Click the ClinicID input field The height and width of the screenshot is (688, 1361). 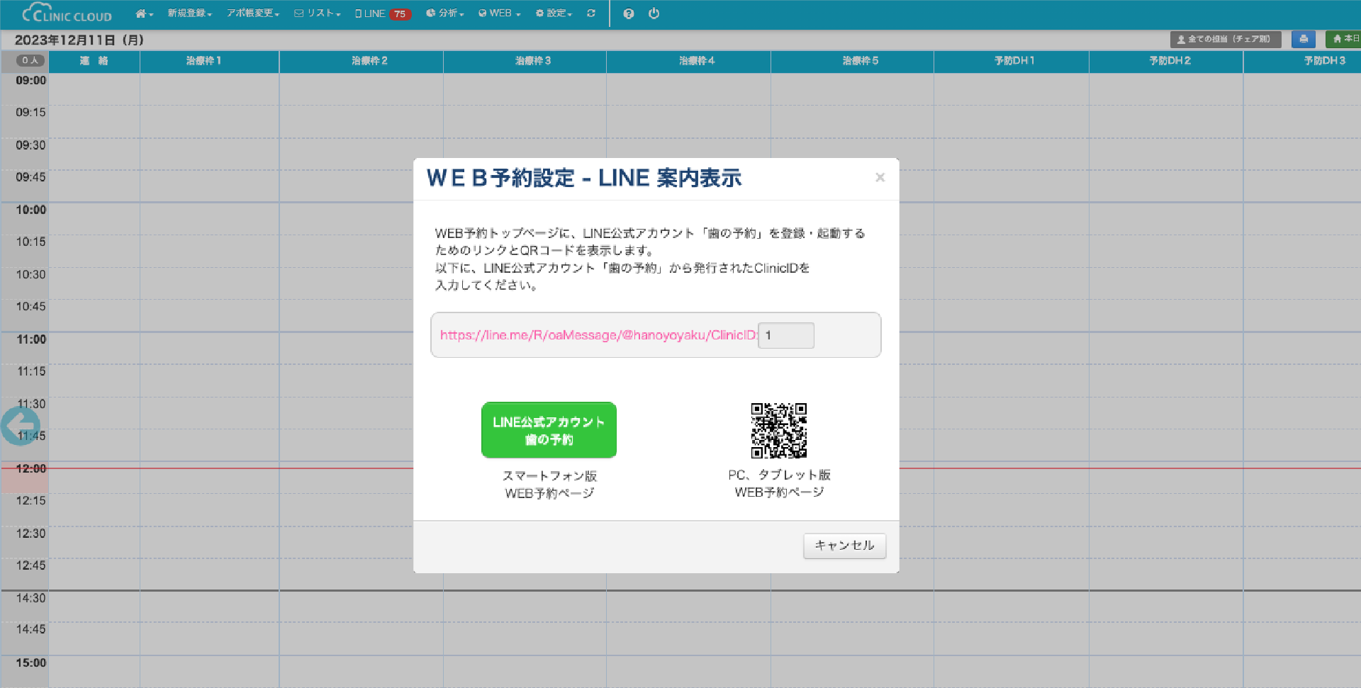coord(786,335)
